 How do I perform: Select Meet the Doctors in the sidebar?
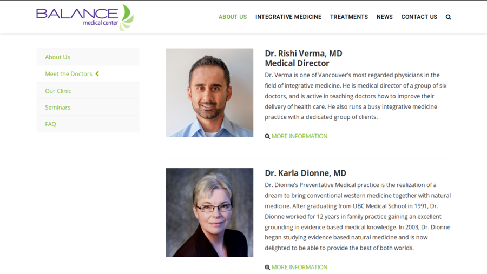69,74
